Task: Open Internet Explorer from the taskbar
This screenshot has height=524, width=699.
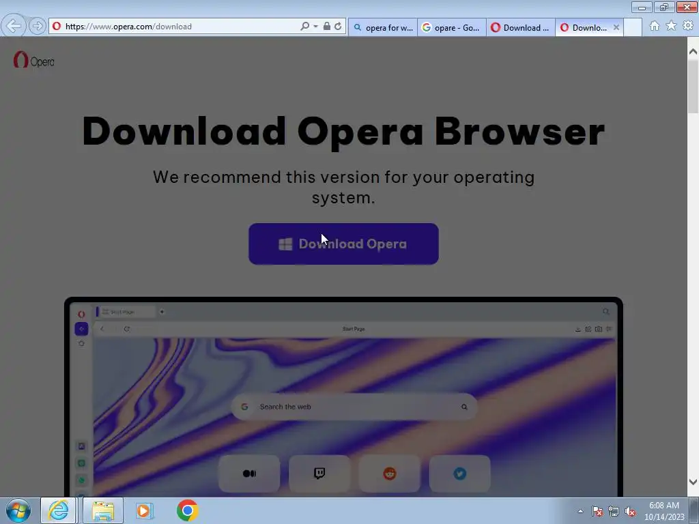Action: point(59,510)
